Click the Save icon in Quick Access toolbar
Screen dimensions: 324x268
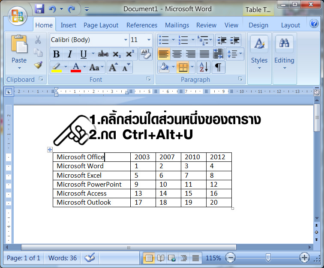click(39, 9)
